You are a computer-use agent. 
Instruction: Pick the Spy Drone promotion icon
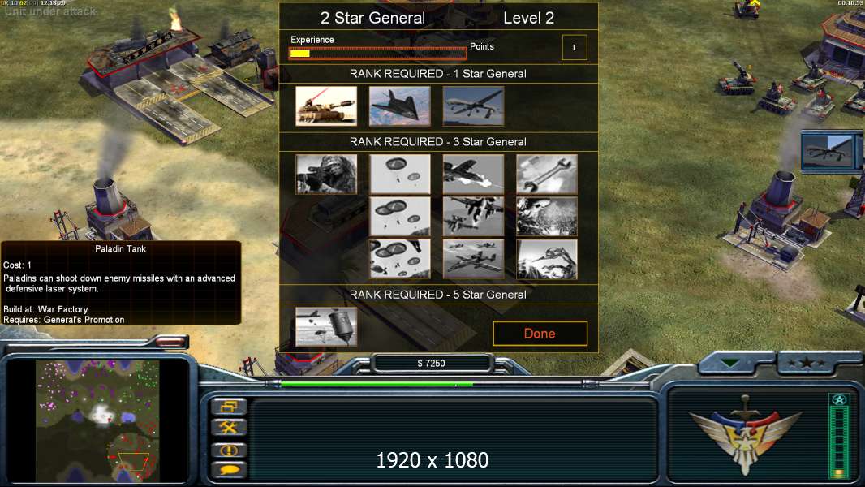[x=473, y=106]
